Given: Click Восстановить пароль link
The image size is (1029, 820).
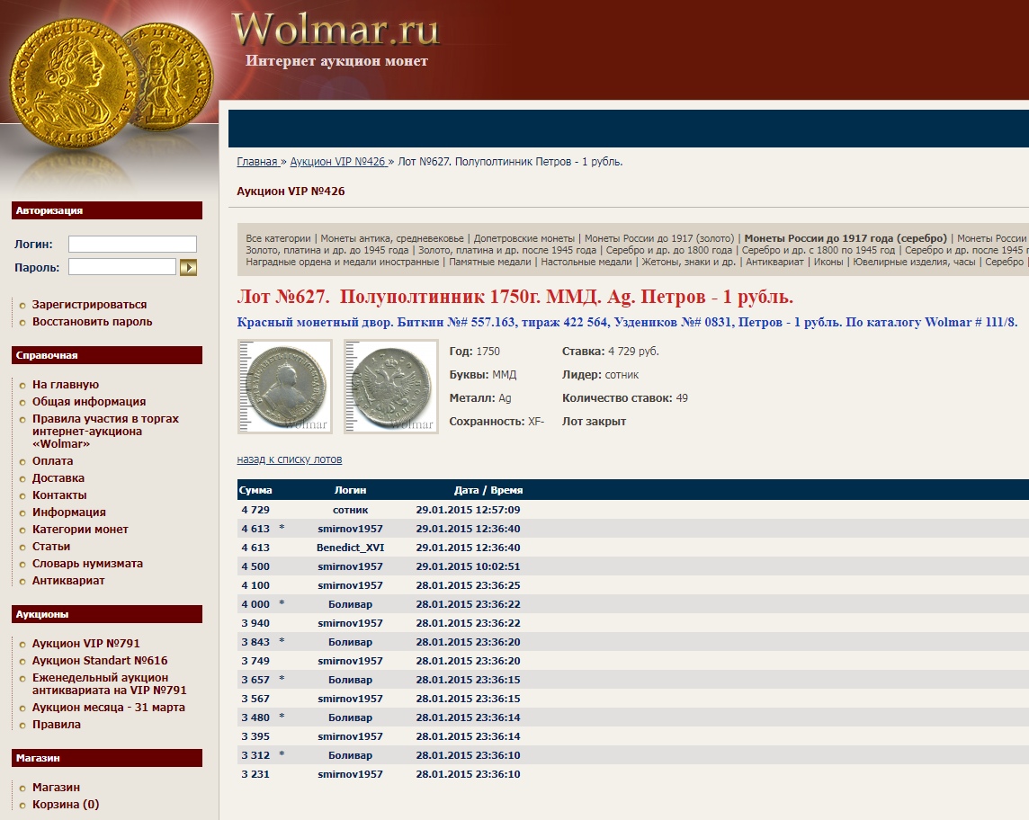Looking at the screenshot, I should tap(92, 322).
